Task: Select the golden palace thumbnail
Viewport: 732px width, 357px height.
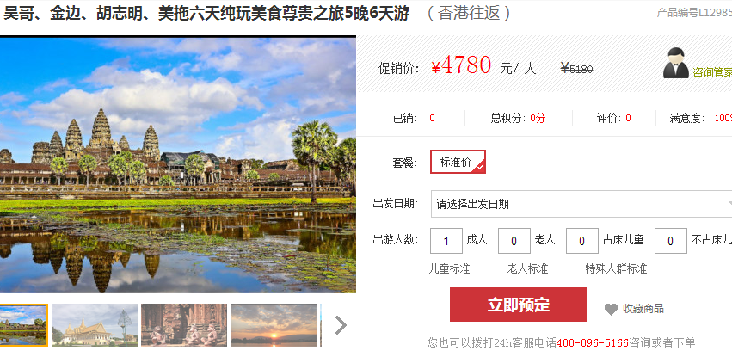Action: [x=95, y=325]
